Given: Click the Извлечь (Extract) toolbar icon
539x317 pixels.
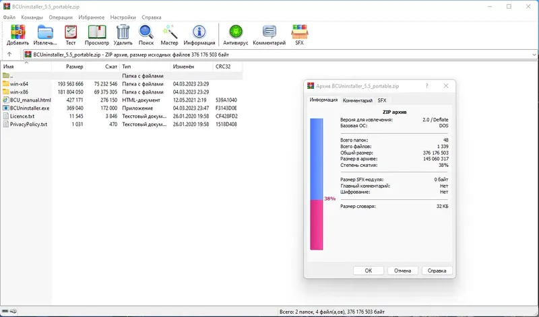Looking at the screenshot, I should (x=45, y=35).
